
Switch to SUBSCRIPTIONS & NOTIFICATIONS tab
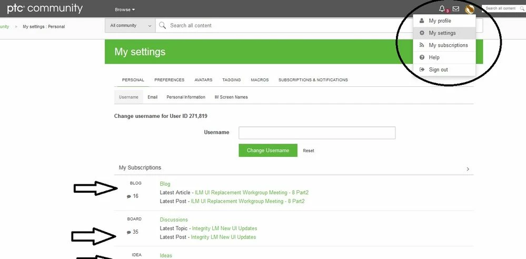pos(313,80)
